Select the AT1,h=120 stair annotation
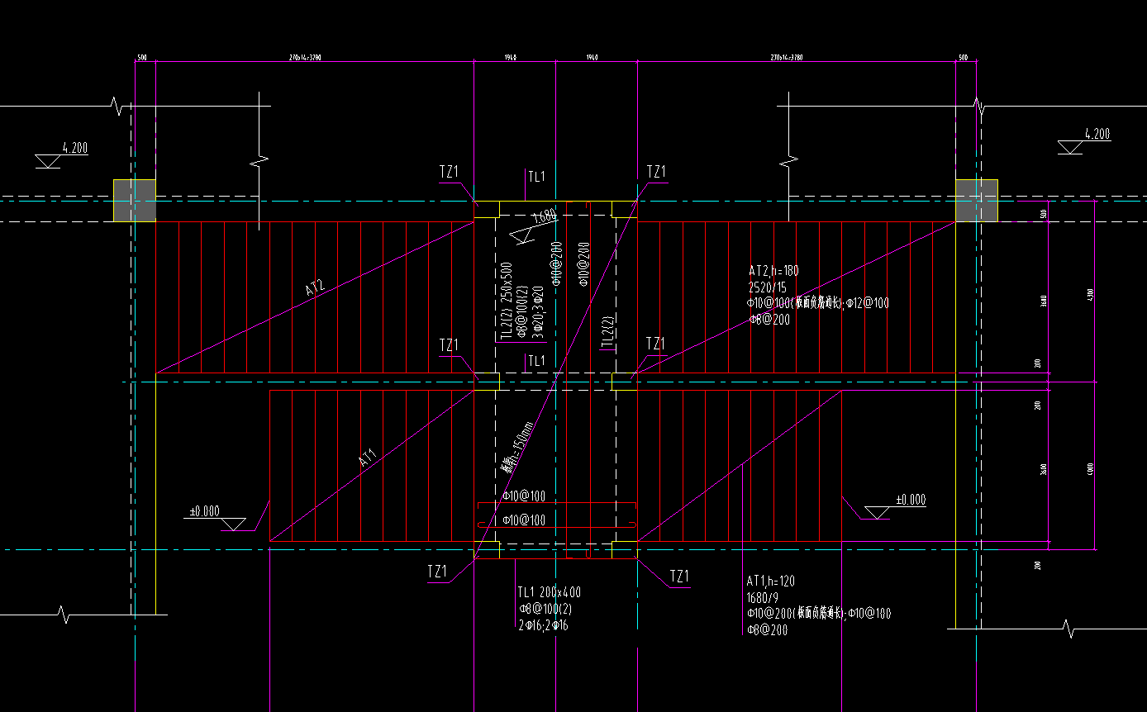The image size is (1147, 712). 771,581
